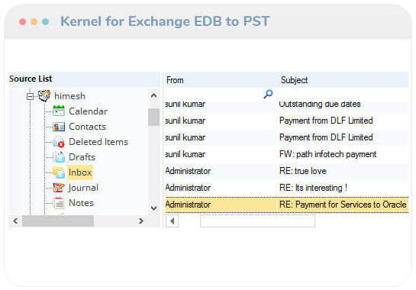Click sender sunil kumar on FW: path row
The width and height of the screenshot is (416, 290).
(185, 154)
